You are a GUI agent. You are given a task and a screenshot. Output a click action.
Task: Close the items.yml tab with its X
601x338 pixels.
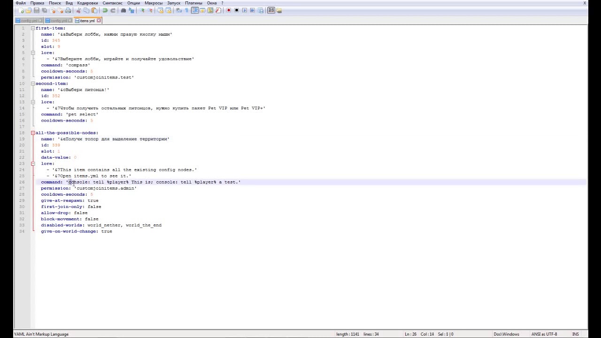[x=99, y=21]
